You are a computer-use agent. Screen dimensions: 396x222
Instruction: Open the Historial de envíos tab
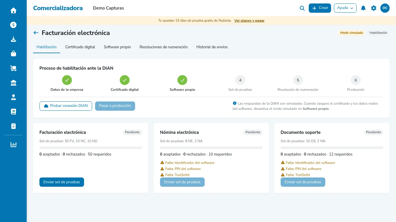[212, 47]
